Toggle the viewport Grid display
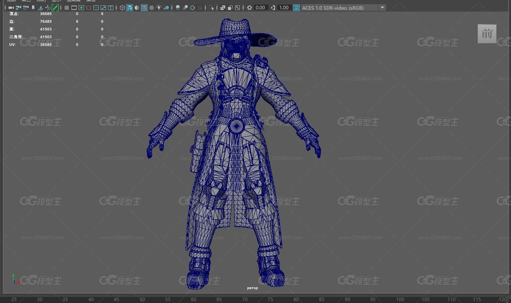511x303 pixels. 67,8
